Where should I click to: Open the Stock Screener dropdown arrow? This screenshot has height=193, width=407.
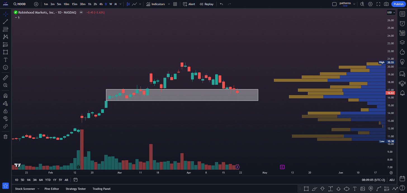[x=38, y=189]
